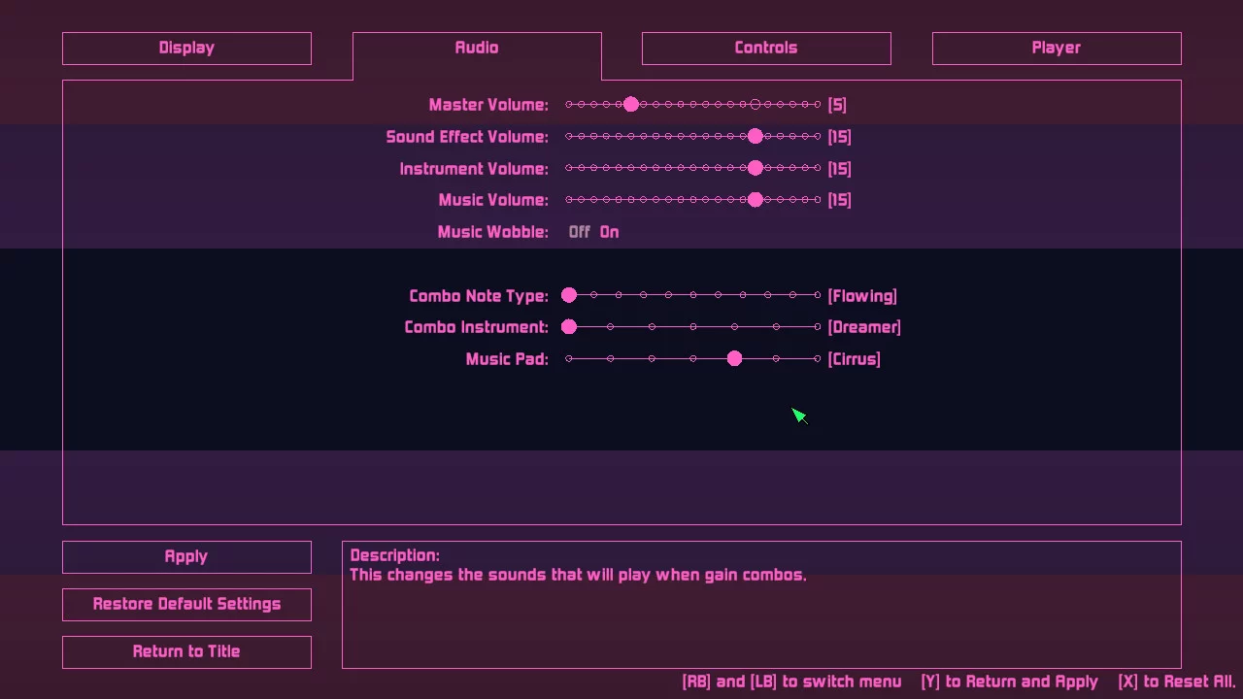Click the [Dreamer] value text
Viewport: 1243px width, 699px height.
(x=864, y=327)
